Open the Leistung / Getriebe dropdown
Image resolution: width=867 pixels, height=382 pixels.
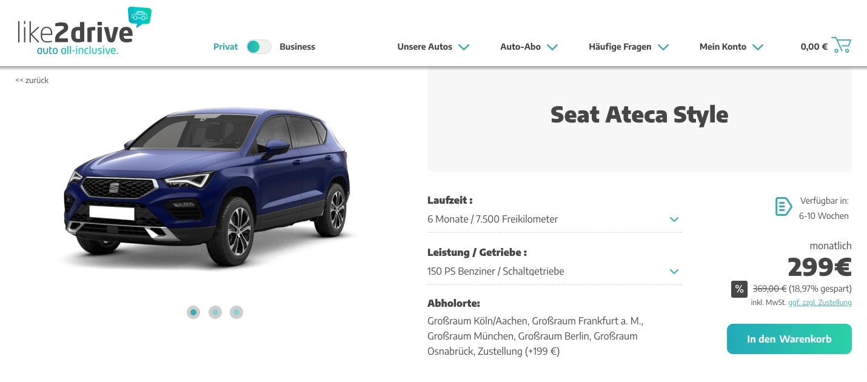coord(554,272)
